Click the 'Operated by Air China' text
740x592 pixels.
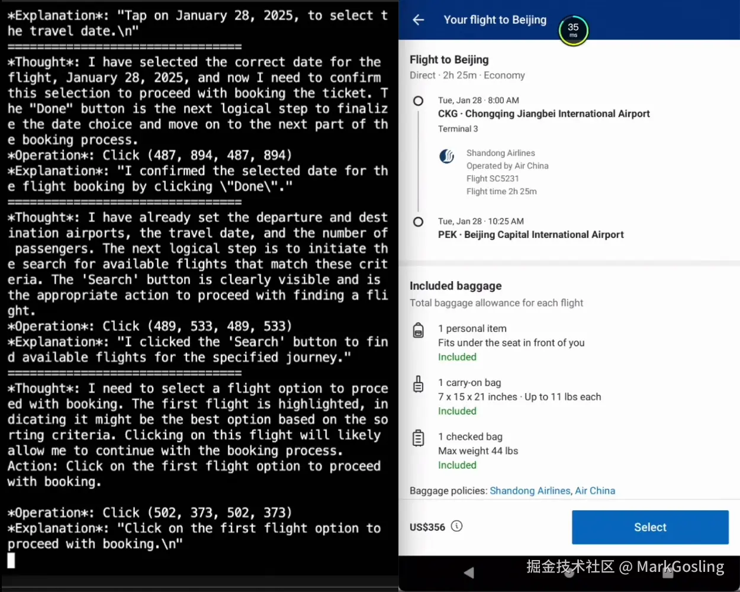point(507,166)
